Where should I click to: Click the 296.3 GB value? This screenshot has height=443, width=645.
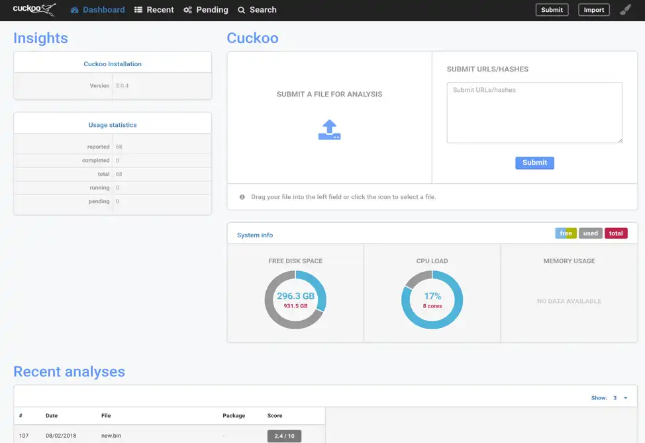pos(295,296)
